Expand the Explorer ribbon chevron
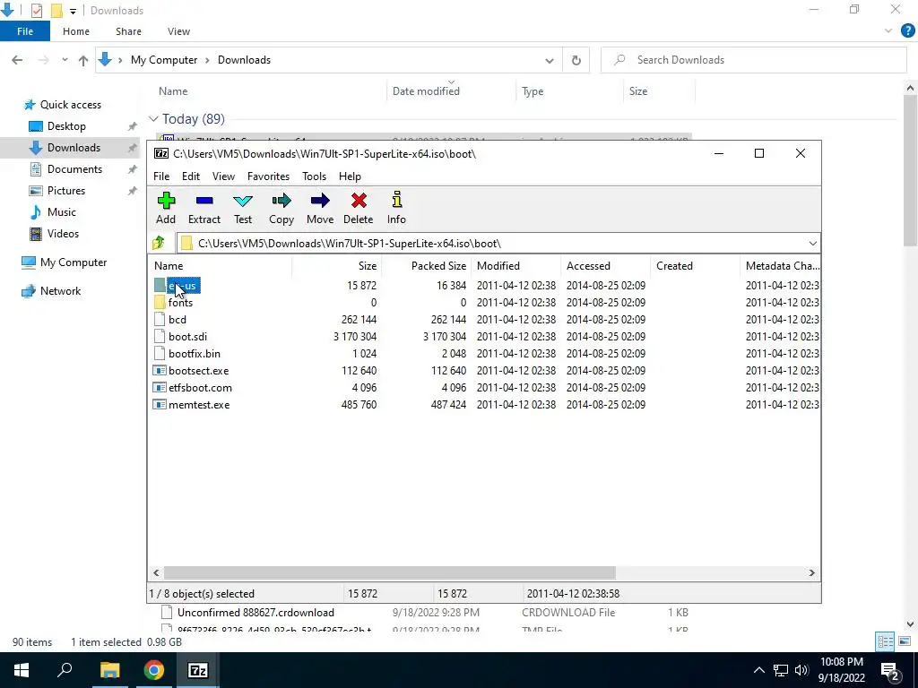The image size is (918, 688). [888, 31]
